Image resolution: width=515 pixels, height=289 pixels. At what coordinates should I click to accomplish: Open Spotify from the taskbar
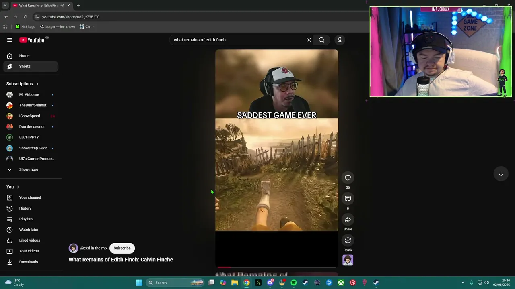[x=294, y=283]
